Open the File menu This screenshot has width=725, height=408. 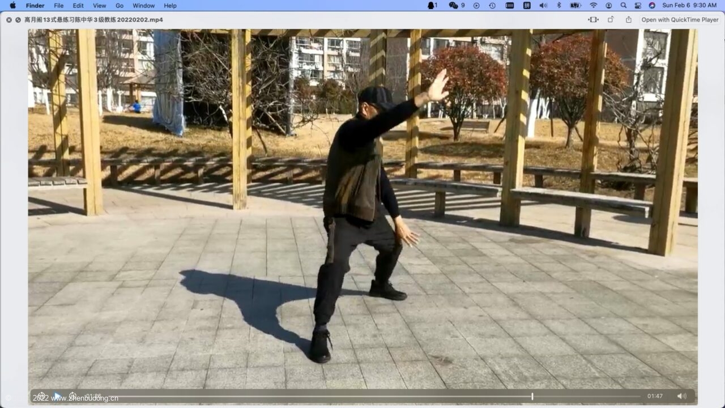point(58,6)
